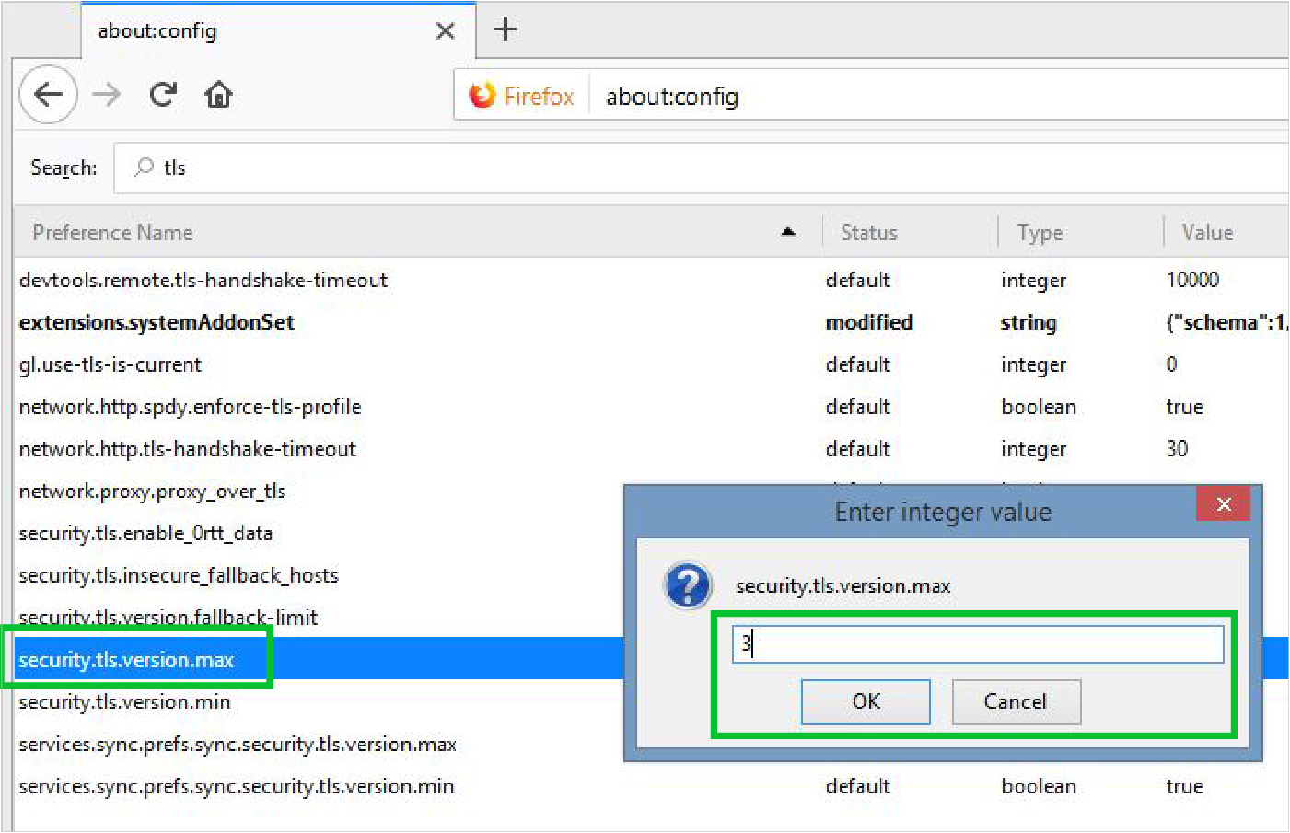Image resolution: width=1290 pixels, height=833 pixels.
Task: Click the integer value text field
Action: click(x=978, y=644)
